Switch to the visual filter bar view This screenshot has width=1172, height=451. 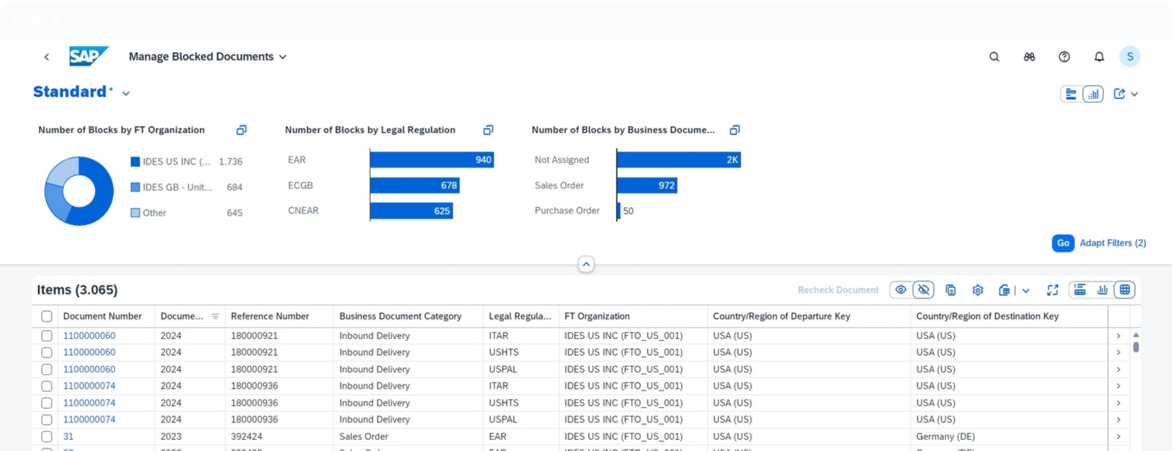(1092, 94)
